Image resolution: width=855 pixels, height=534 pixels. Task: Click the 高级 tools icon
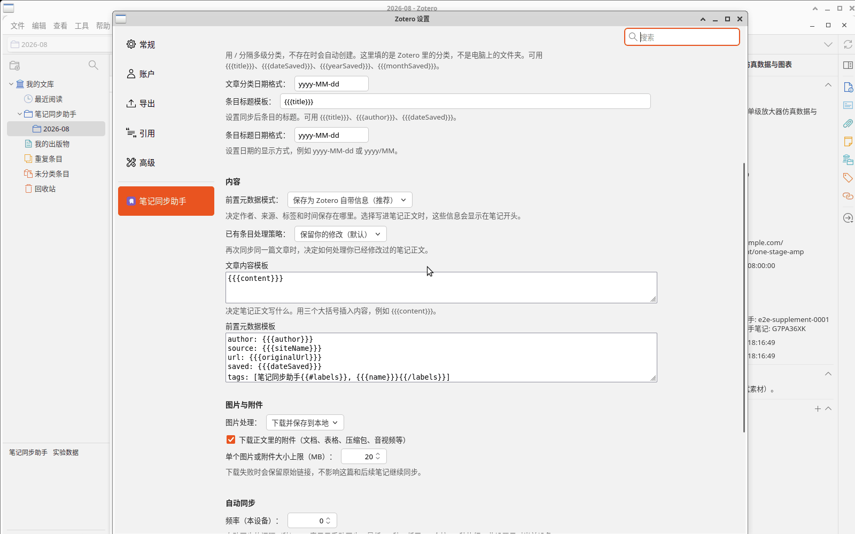[131, 162]
